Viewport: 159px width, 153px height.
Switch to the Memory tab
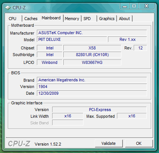pyautogui.click(x=72, y=19)
